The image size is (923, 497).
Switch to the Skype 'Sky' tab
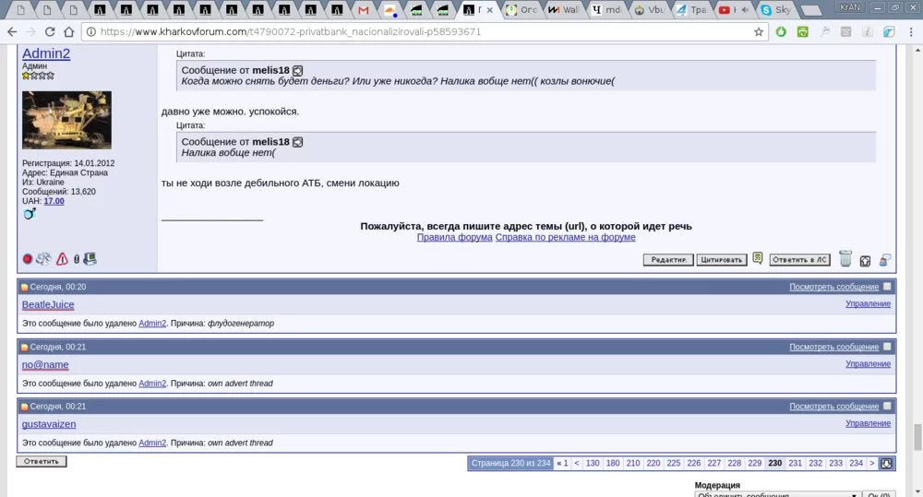[x=777, y=10]
